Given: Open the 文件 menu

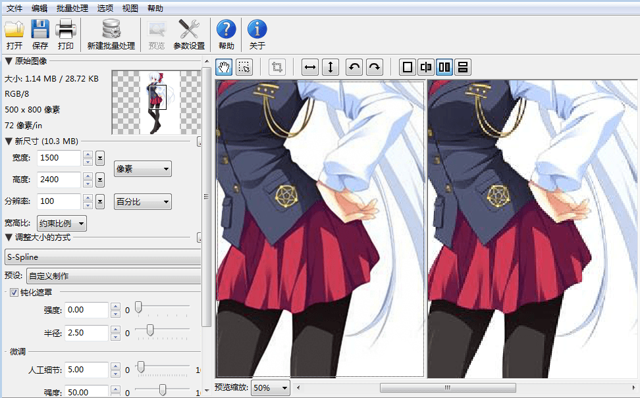Looking at the screenshot, I should pos(14,8).
